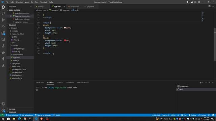
Task: Open the Docker whale view
Action: pos(3,52)
